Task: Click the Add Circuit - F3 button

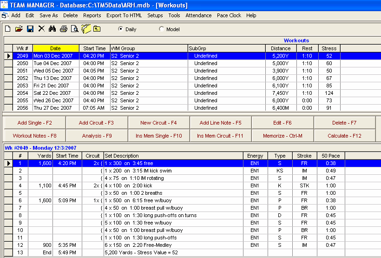Action: pos(96,123)
